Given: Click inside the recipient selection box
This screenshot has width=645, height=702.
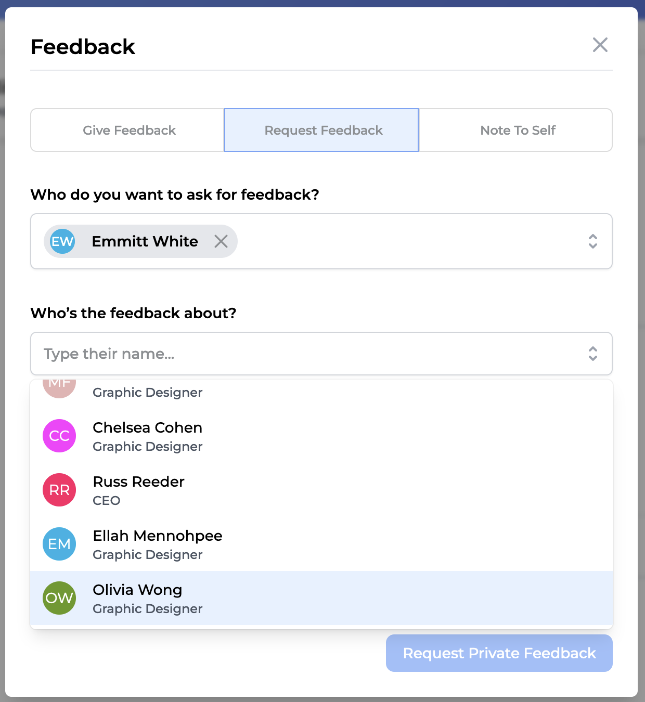Looking at the screenshot, I should [x=406, y=241].
